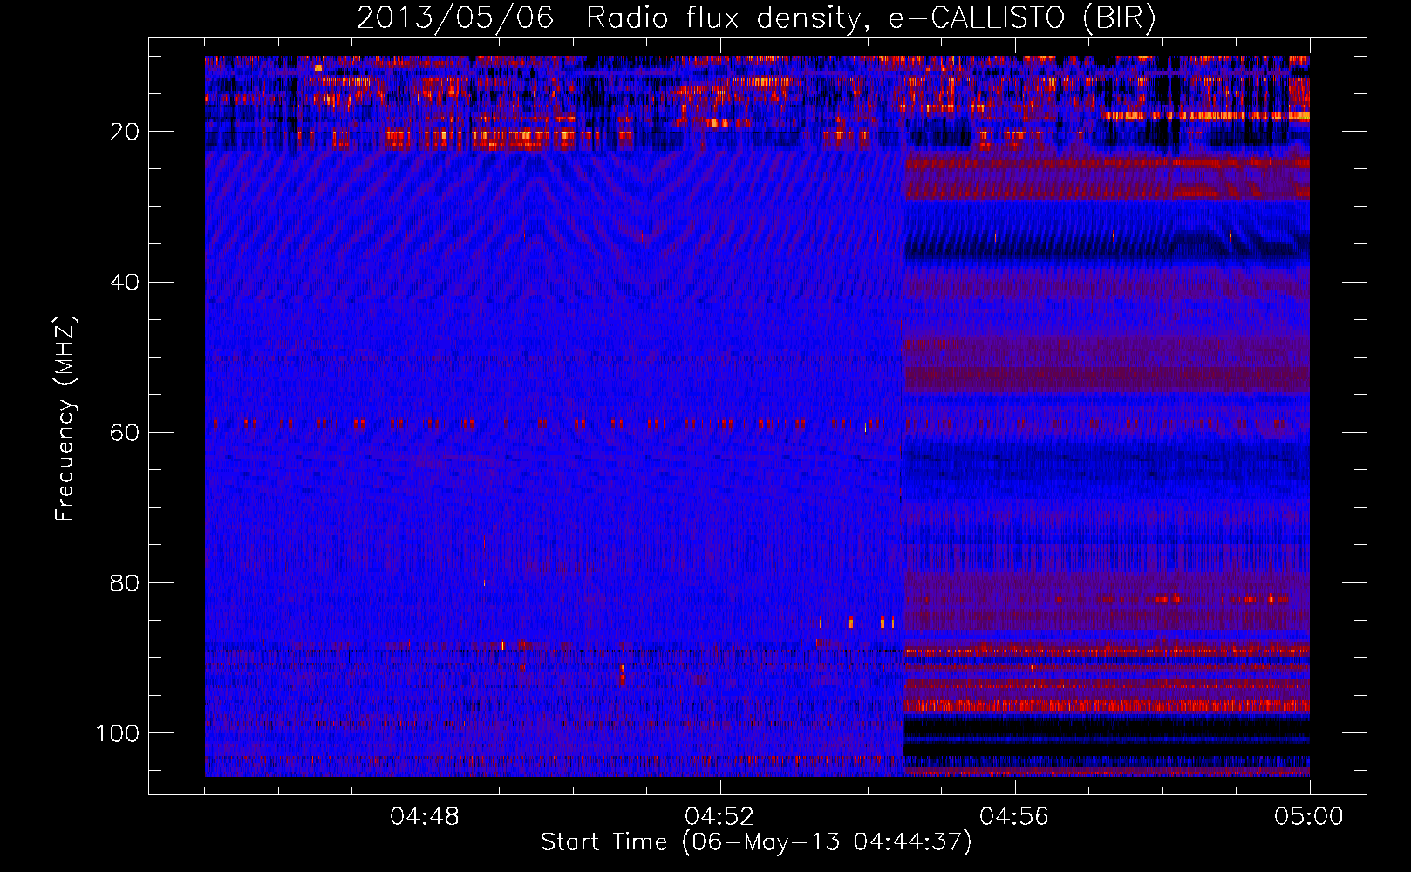
Task: Click the '60' frequency tick label
Action: [x=125, y=433]
